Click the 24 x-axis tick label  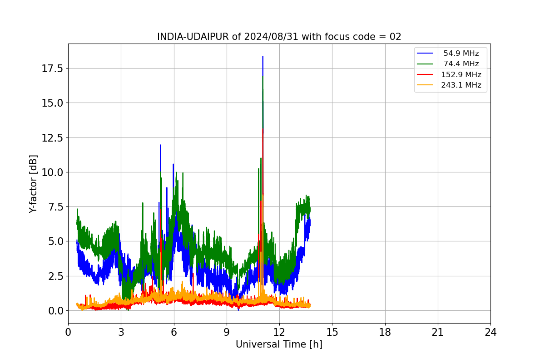tap(490, 332)
